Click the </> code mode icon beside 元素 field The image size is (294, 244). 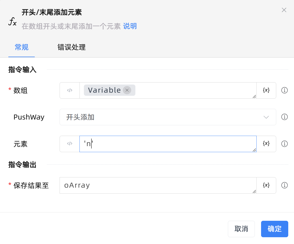70,144
